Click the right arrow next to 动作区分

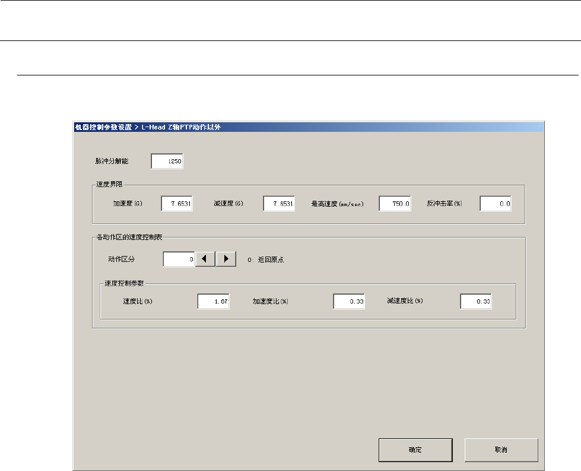coord(226,260)
